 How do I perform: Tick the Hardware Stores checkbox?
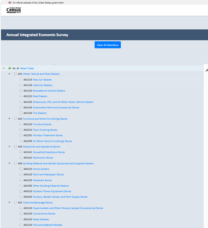tap(21, 180)
